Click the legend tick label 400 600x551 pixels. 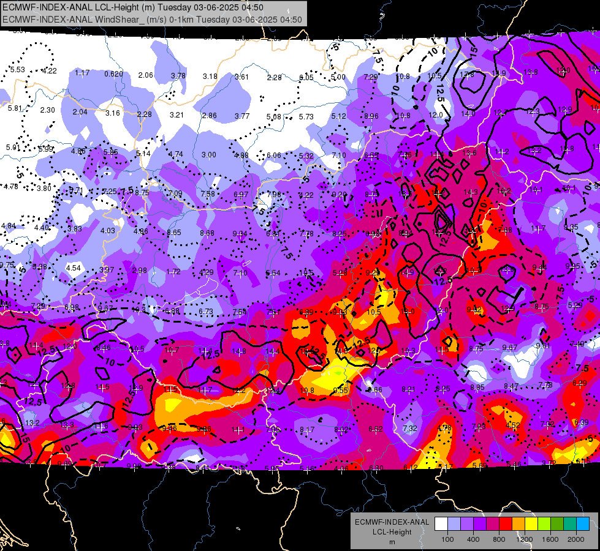point(473,539)
